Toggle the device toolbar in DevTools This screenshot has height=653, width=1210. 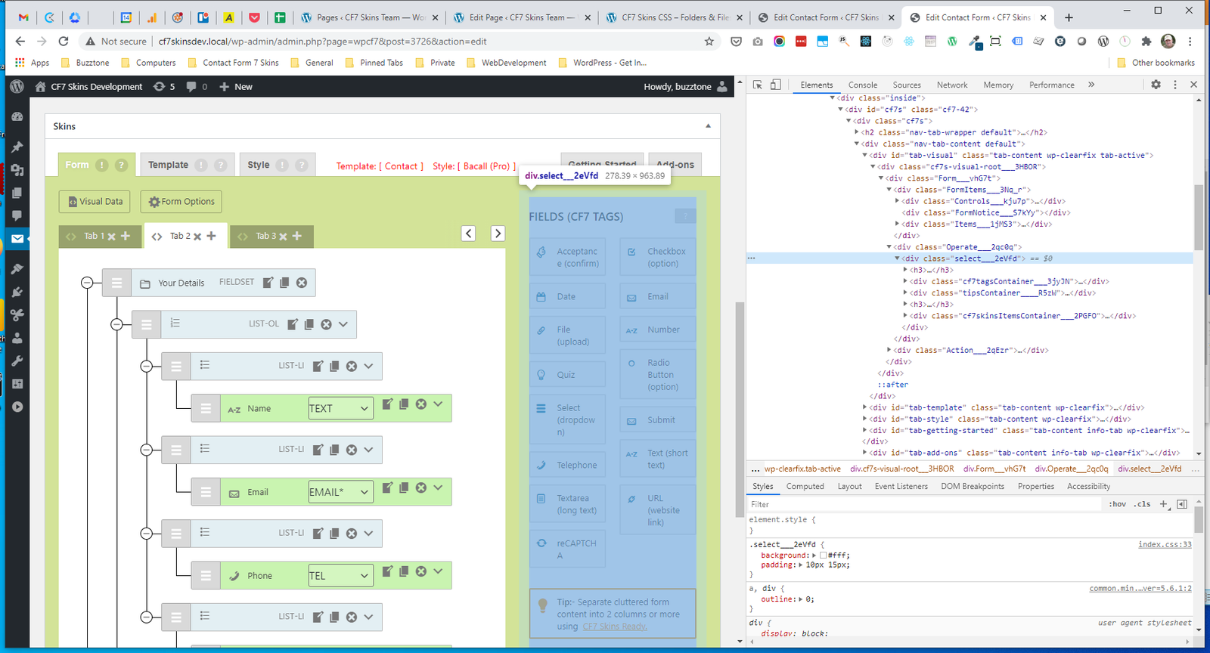(x=775, y=85)
